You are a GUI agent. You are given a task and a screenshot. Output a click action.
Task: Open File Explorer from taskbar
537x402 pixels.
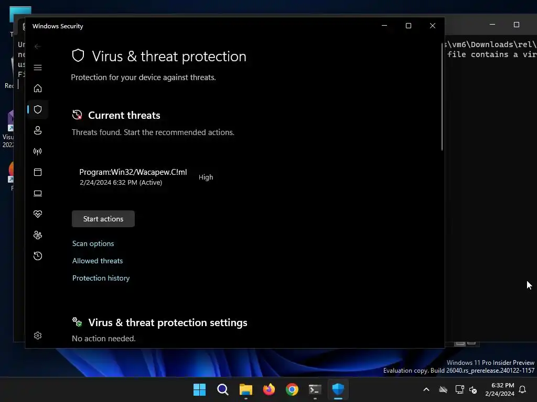coord(246,389)
